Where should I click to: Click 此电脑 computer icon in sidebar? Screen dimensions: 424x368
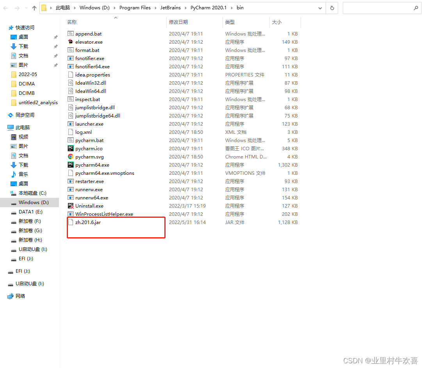click(x=11, y=127)
